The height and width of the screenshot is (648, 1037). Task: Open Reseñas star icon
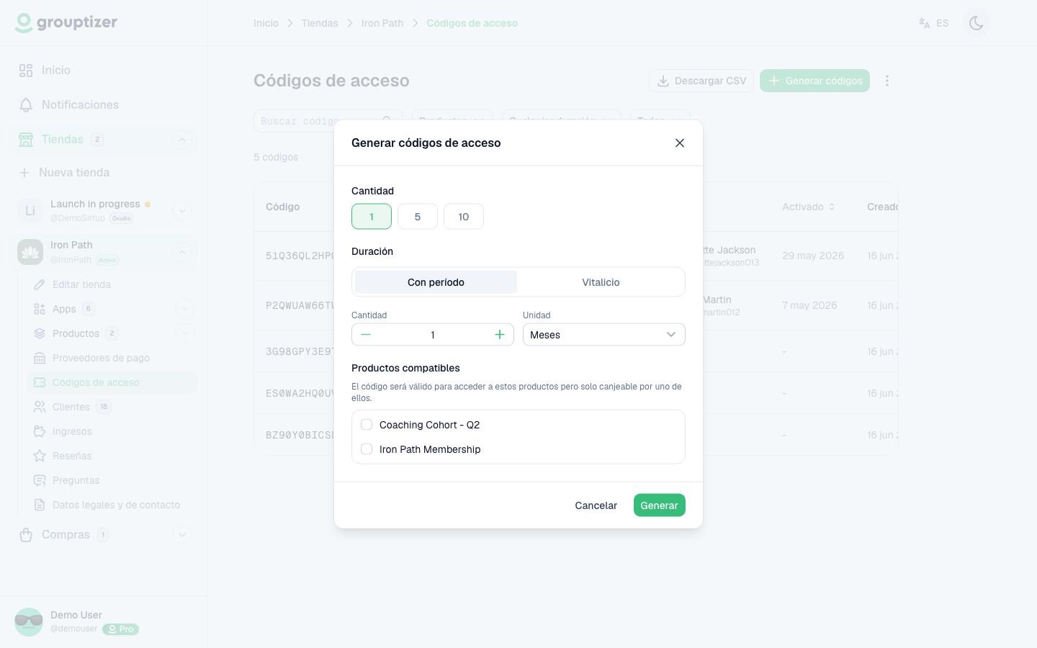[x=40, y=456]
